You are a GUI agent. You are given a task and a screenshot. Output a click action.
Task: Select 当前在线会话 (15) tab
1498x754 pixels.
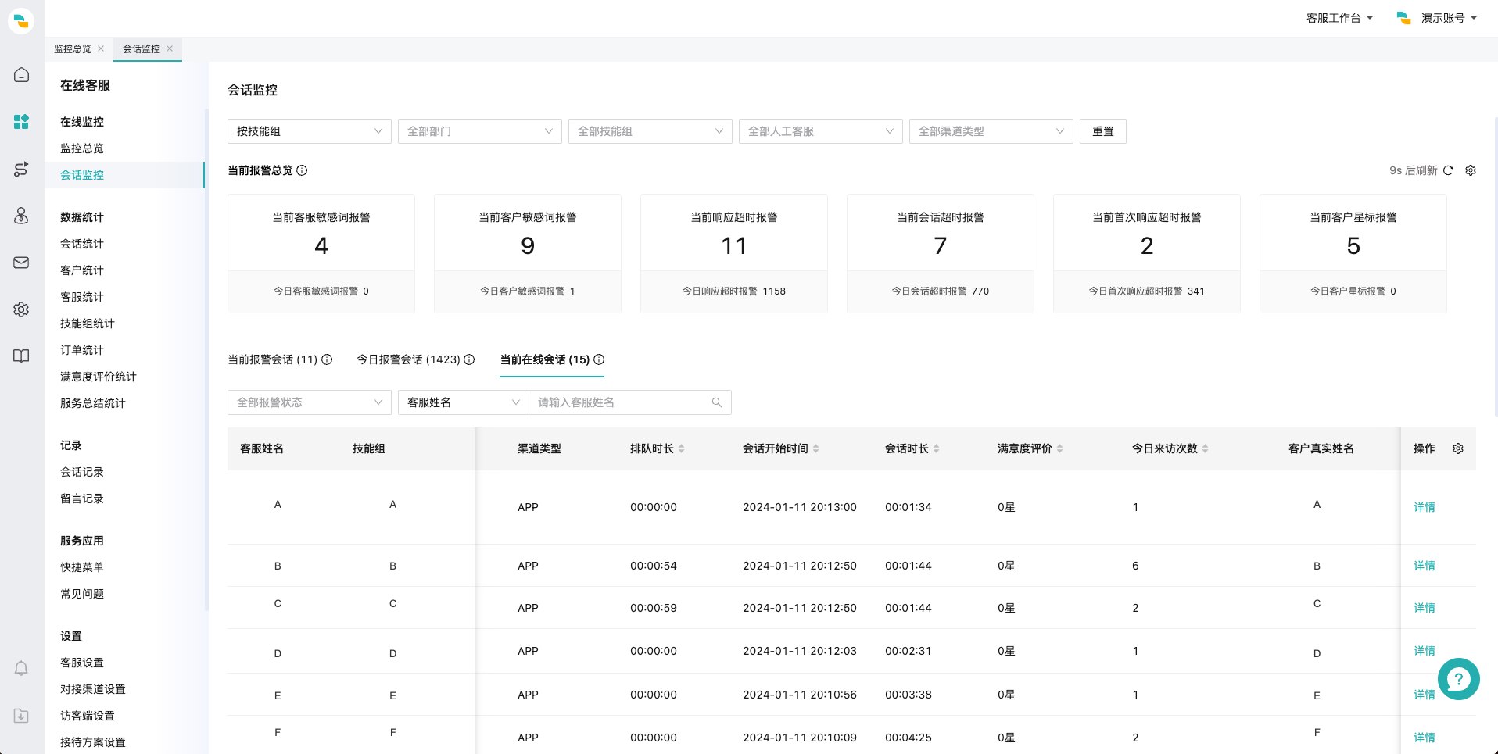545,359
